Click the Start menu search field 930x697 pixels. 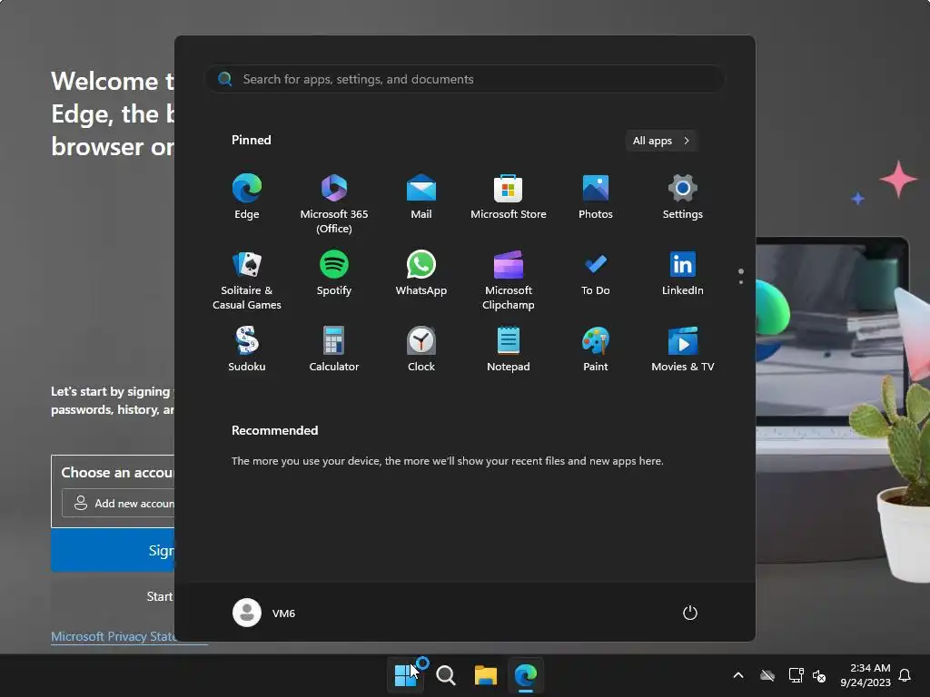[x=464, y=79]
